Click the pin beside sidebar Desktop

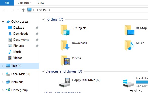37,28
